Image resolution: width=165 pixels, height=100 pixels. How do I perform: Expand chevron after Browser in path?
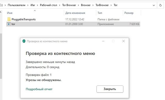click(x=93, y=5)
